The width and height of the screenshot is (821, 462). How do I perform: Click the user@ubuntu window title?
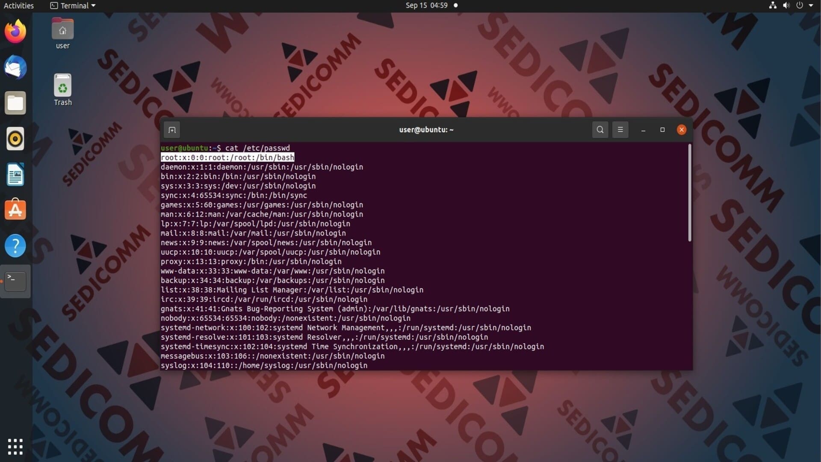[426, 130]
